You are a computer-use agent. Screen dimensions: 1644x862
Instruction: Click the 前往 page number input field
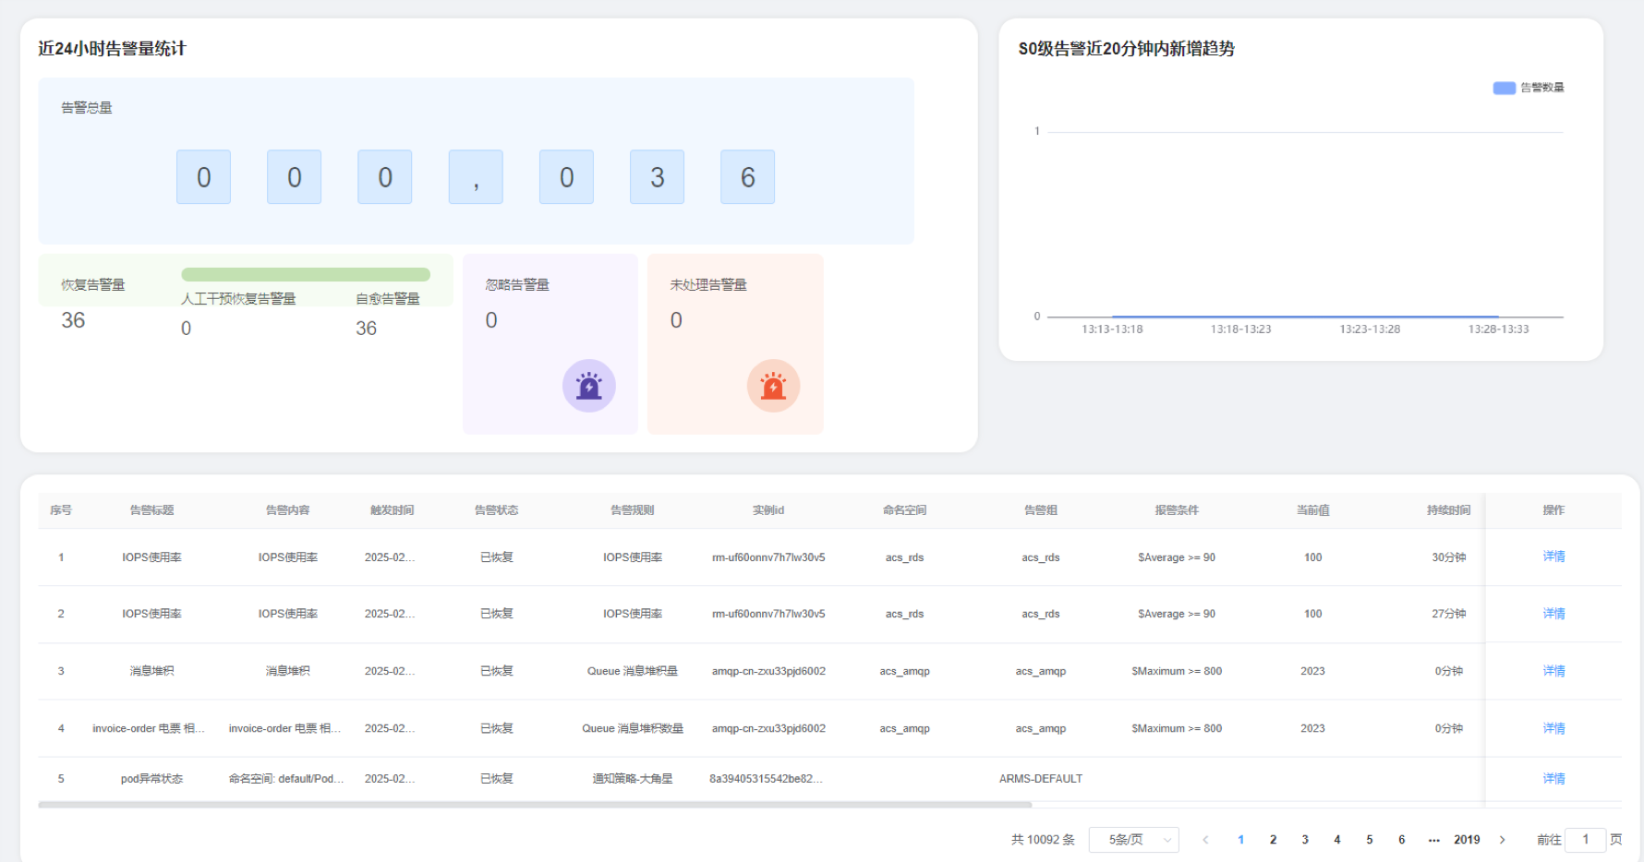(x=1585, y=840)
